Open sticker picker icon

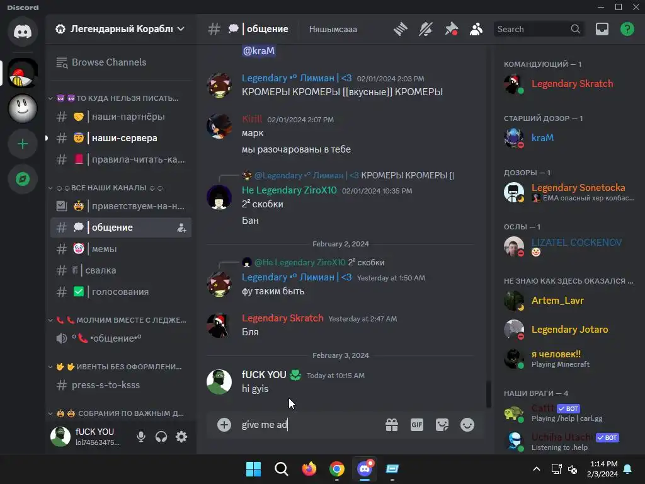click(442, 425)
